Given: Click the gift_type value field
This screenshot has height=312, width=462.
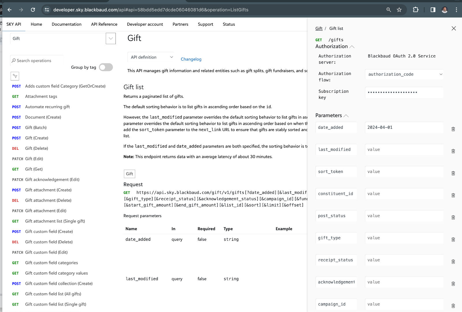Looking at the screenshot, I should pyautogui.click(x=404, y=238).
